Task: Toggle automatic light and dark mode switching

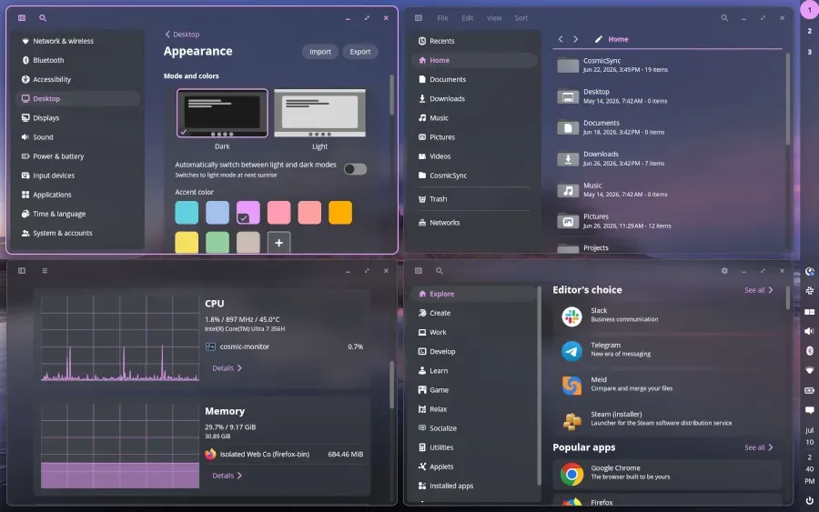Action: point(355,169)
